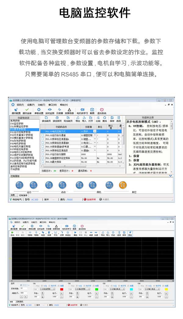Tick checkbox for F00.02运行命令通道 row
Image resolution: width=183 pixels, height=319 pixels.
[43, 135]
